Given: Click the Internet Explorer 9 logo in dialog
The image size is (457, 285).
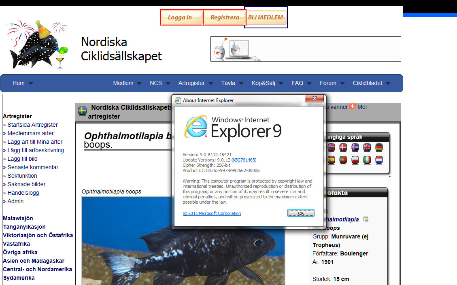Looking at the screenshot, I should point(196,126).
